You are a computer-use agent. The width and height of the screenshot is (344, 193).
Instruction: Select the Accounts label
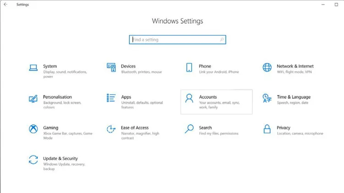pos(208,97)
